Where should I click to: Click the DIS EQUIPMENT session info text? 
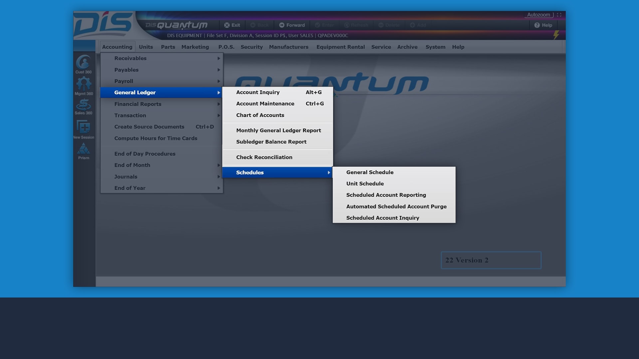257,36
